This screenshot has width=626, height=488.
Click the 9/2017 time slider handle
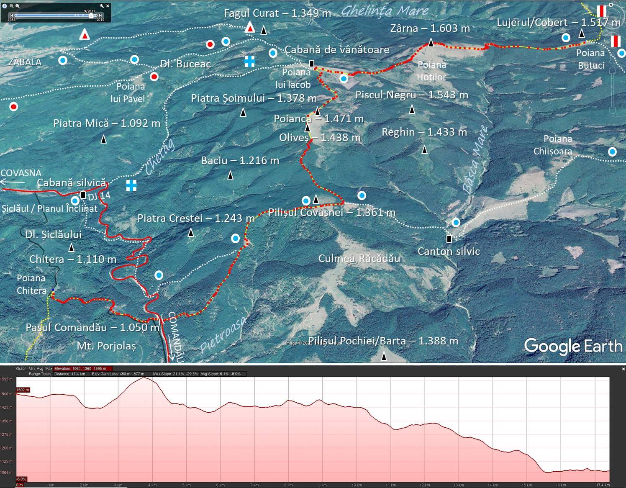(x=91, y=15)
